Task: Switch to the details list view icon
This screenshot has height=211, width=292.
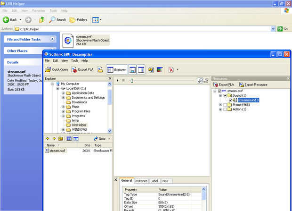Action: click(69, 139)
